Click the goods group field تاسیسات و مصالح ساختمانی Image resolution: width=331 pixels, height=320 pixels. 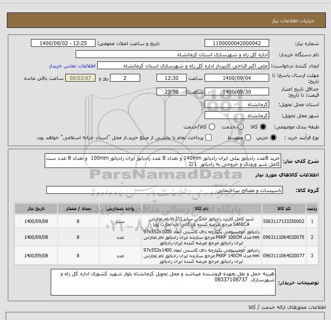click(x=165, y=190)
